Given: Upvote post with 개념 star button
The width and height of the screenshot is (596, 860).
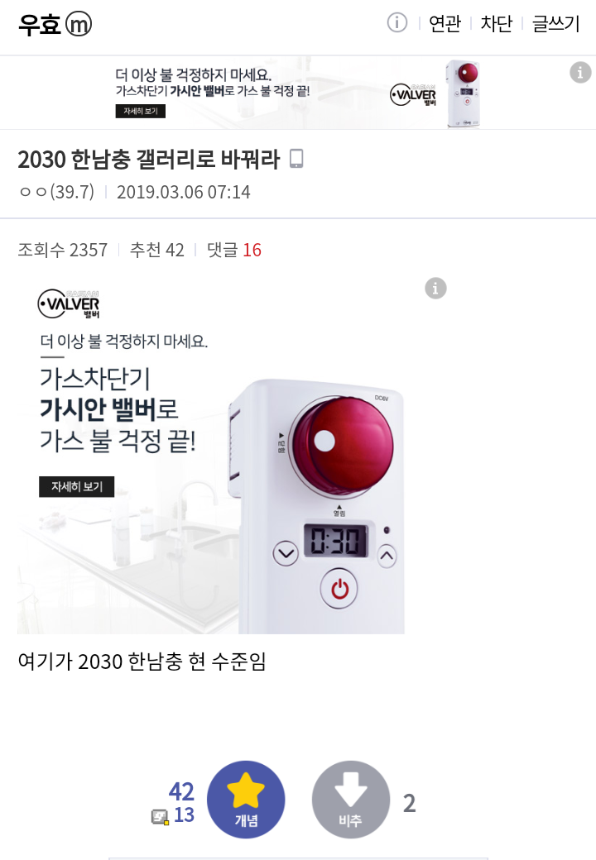Looking at the screenshot, I should [x=246, y=799].
